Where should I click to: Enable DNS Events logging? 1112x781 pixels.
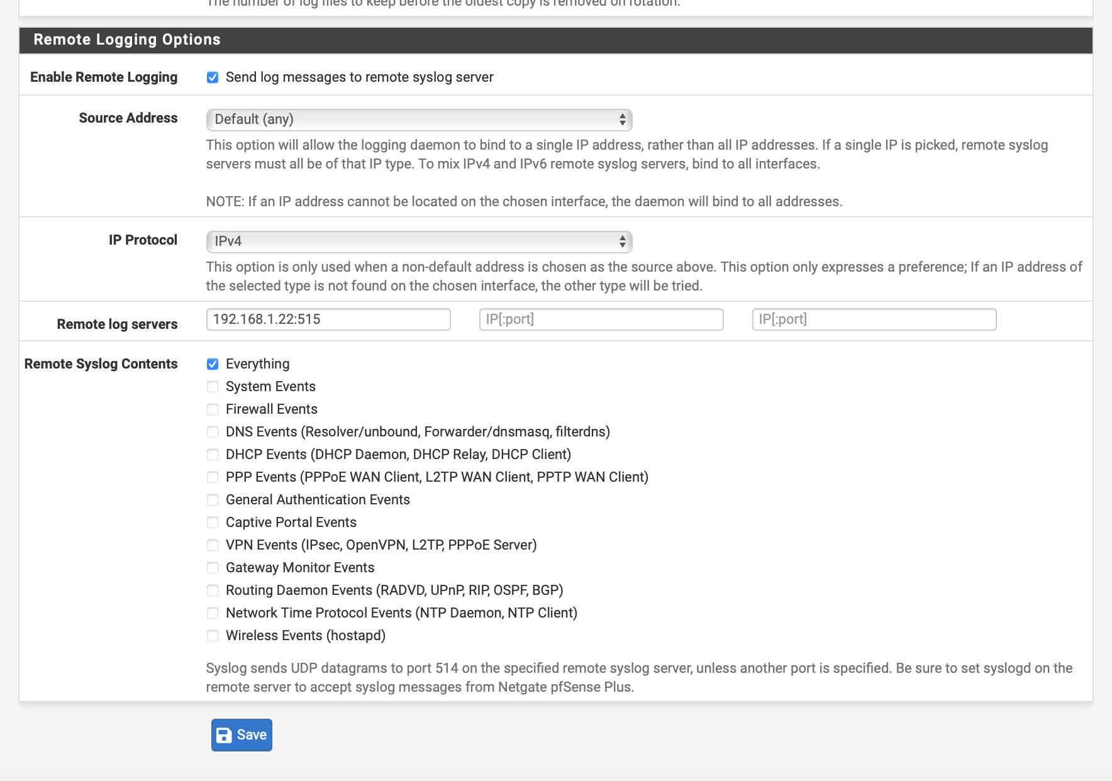tap(213, 432)
